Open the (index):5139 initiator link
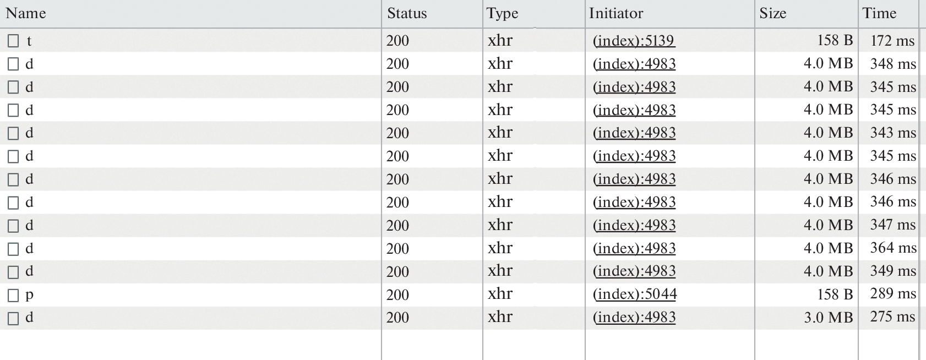 click(634, 41)
